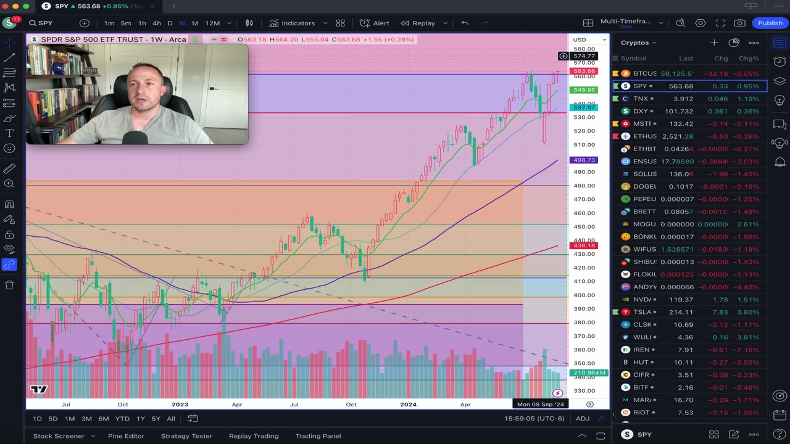Open the indicator templates grid icon
The height and width of the screenshot is (444, 790).
point(340,23)
